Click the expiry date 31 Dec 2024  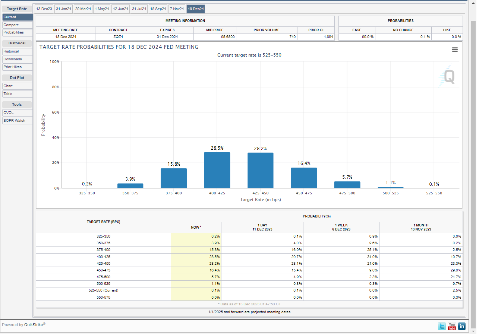coord(167,37)
